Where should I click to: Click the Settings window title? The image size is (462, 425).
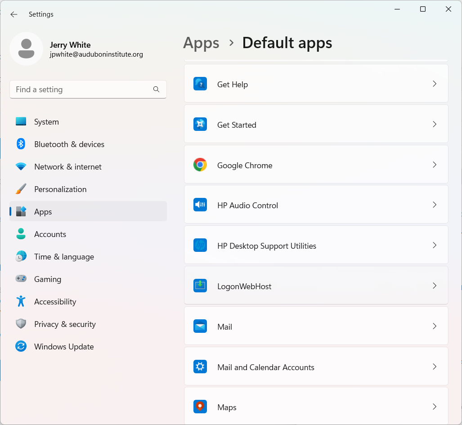point(41,14)
